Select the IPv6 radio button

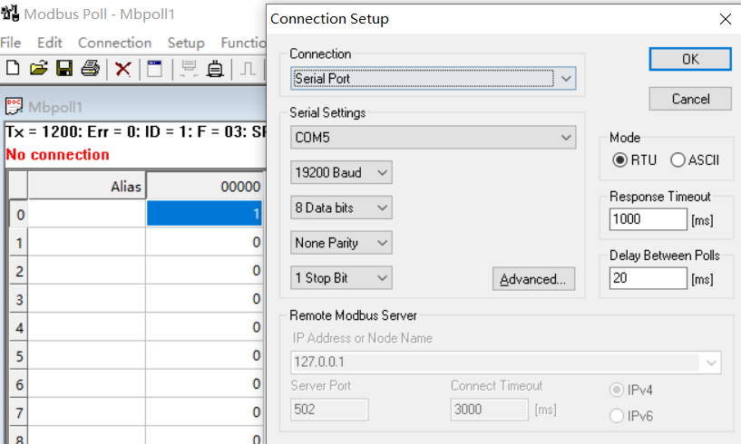coord(617,416)
